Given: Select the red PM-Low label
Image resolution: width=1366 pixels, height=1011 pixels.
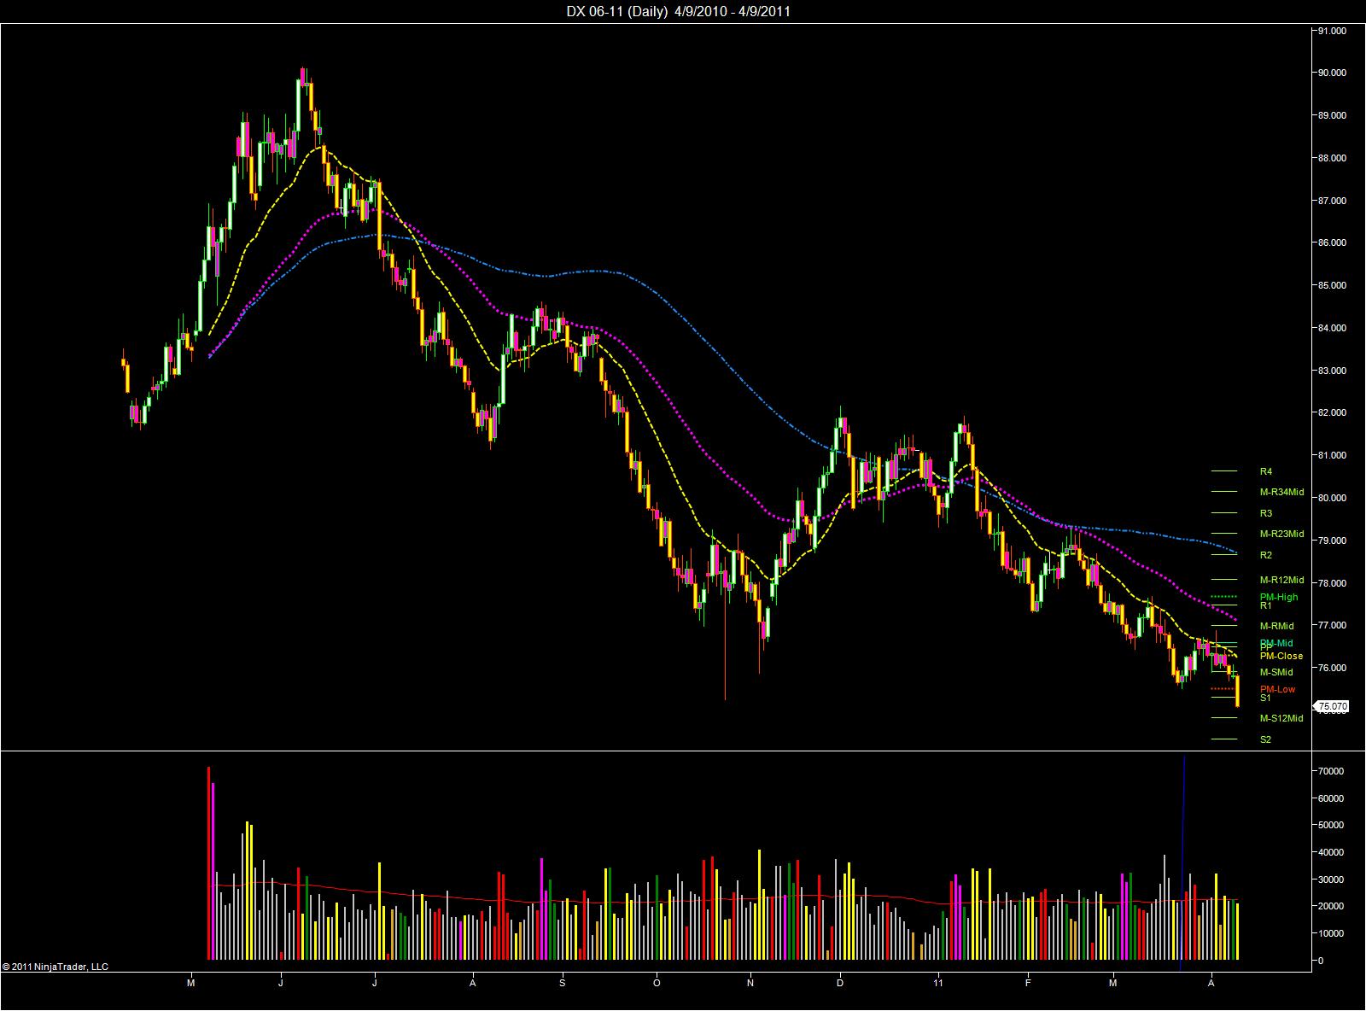Looking at the screenshot, I should click(1277, 689).
